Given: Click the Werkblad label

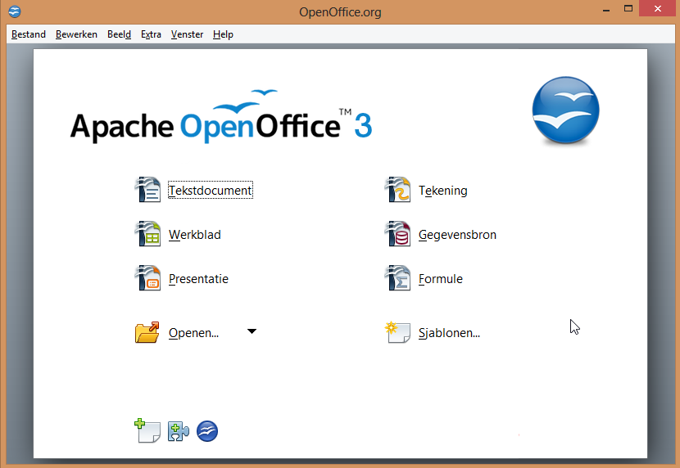Looking at the screenshot, I should 195,235.
